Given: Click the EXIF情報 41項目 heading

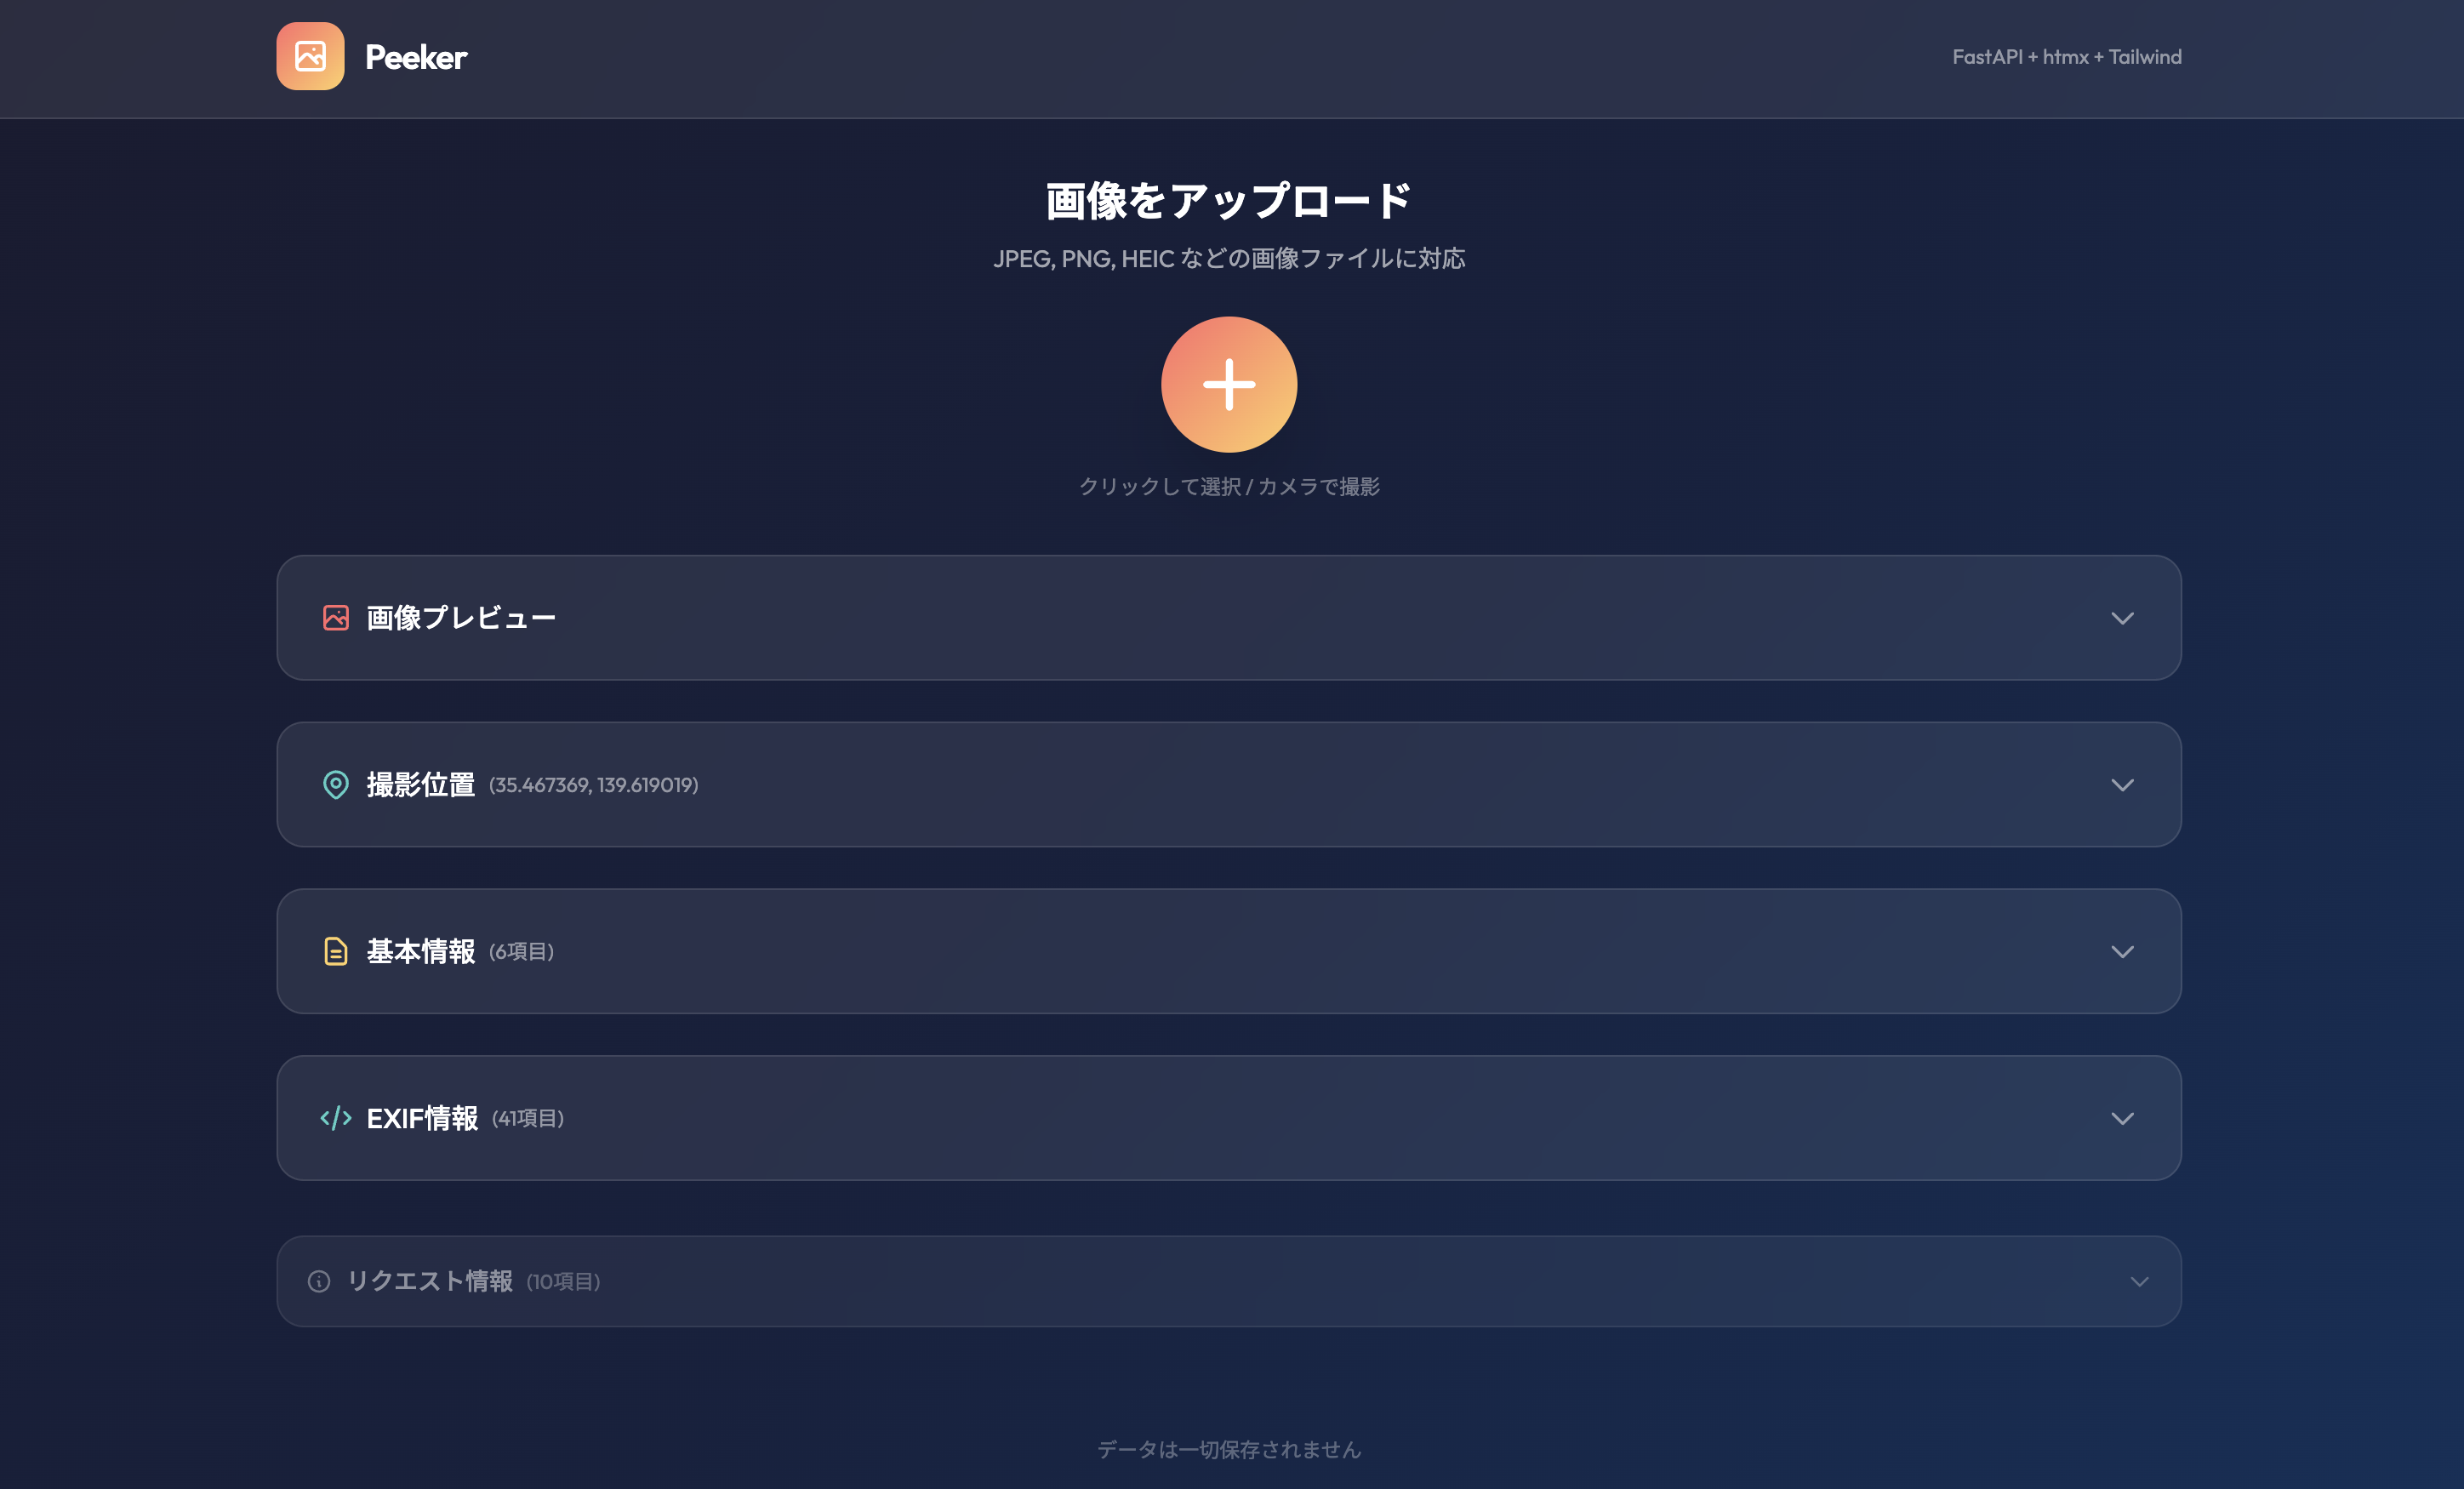Looking at the screenshot, I should tap(465, 1118).
